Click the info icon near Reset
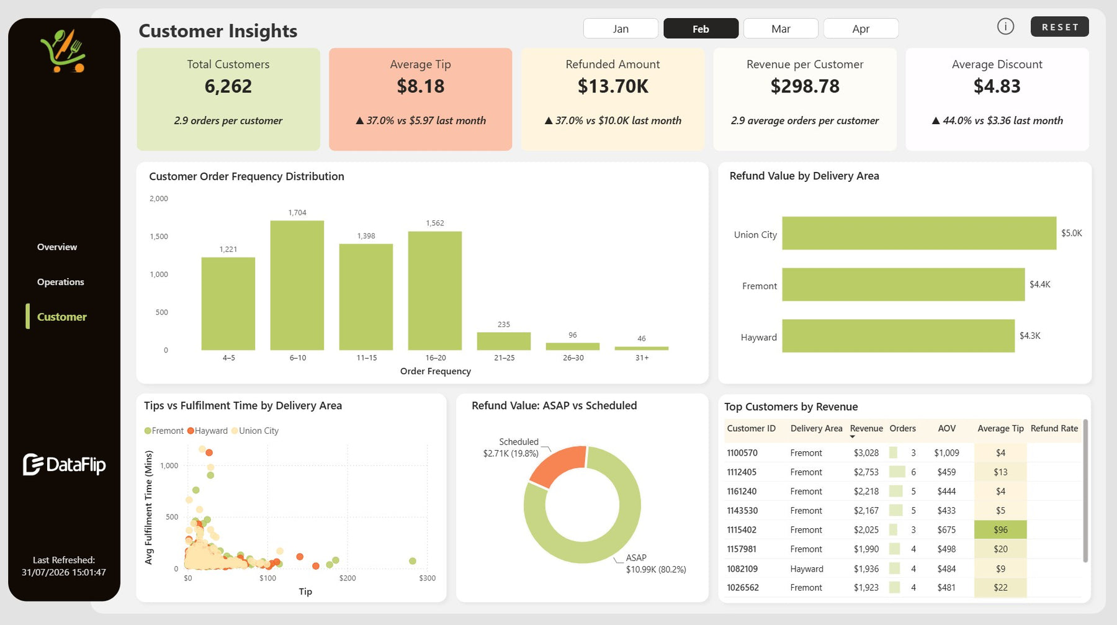Viewport: 1117px width, 625px height. pyautogui.click(x=1005, y=27)
